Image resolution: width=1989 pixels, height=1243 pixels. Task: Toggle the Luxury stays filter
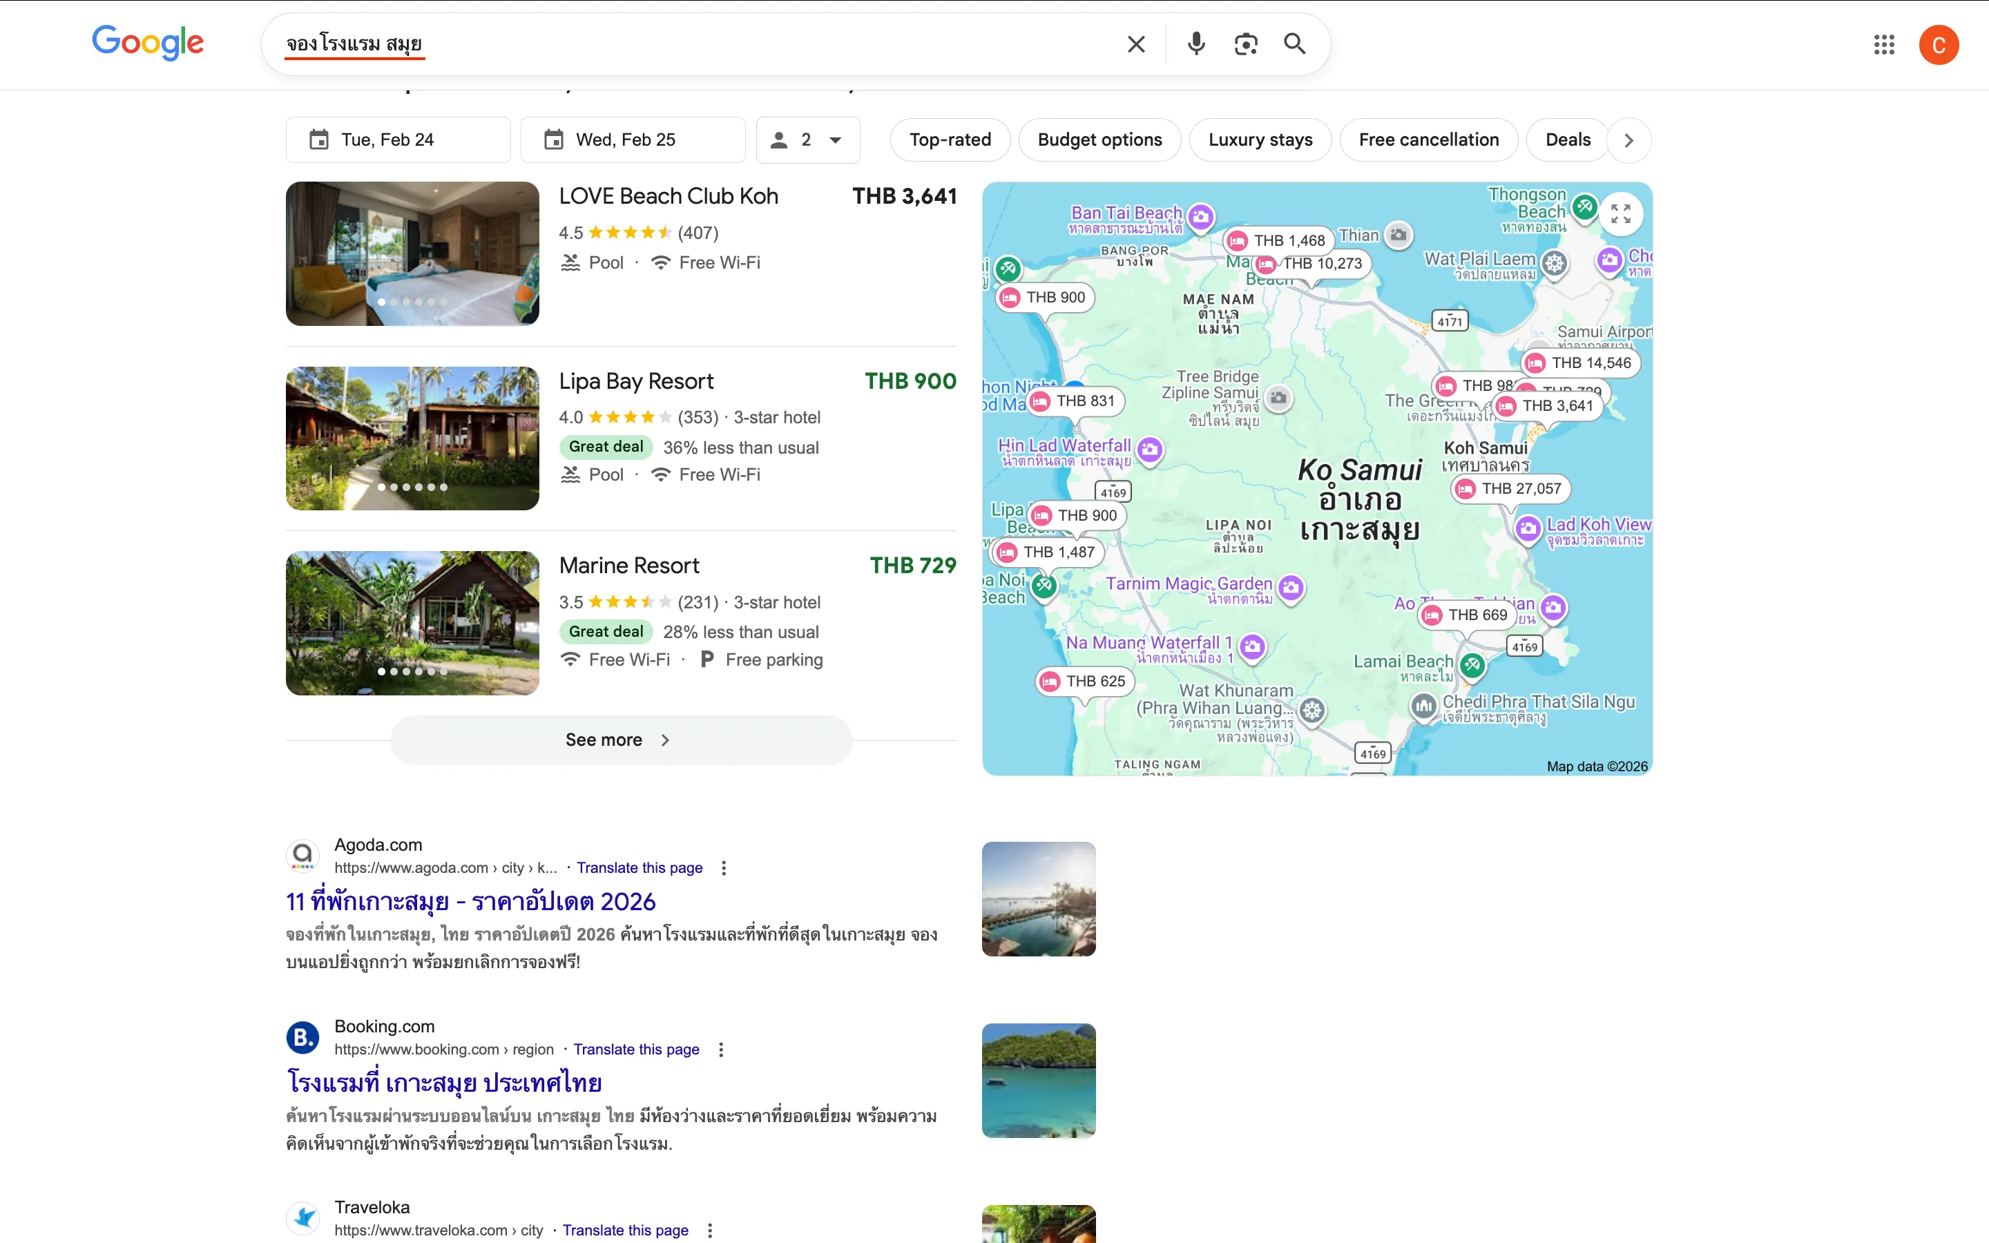point(1261,139)
